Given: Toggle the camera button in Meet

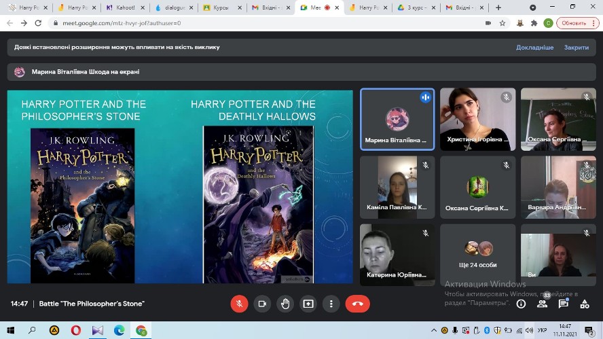Looking at the screenshot, I should pyautogui.click(x=262, y=304).
